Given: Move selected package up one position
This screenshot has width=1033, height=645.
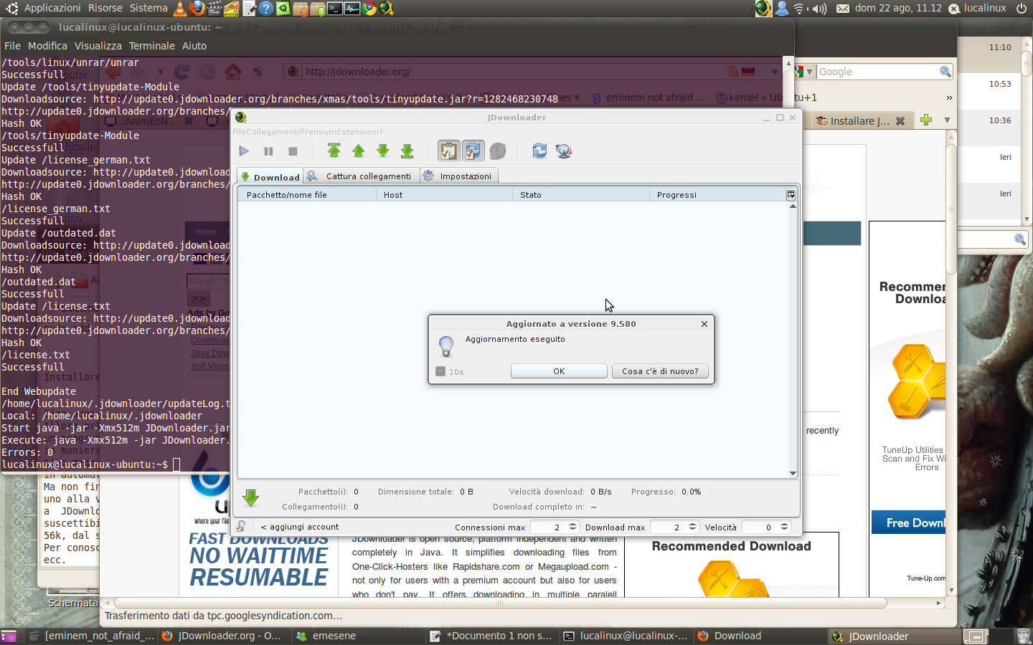Looking at the screenshot, I should tap(359, 150).
